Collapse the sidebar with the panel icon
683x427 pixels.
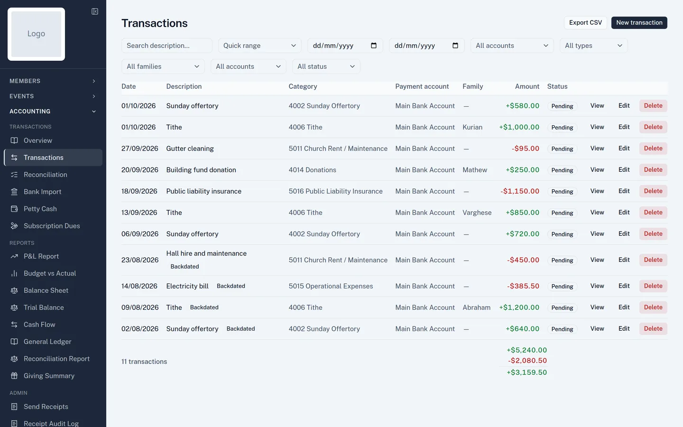[x=95, y=11]
